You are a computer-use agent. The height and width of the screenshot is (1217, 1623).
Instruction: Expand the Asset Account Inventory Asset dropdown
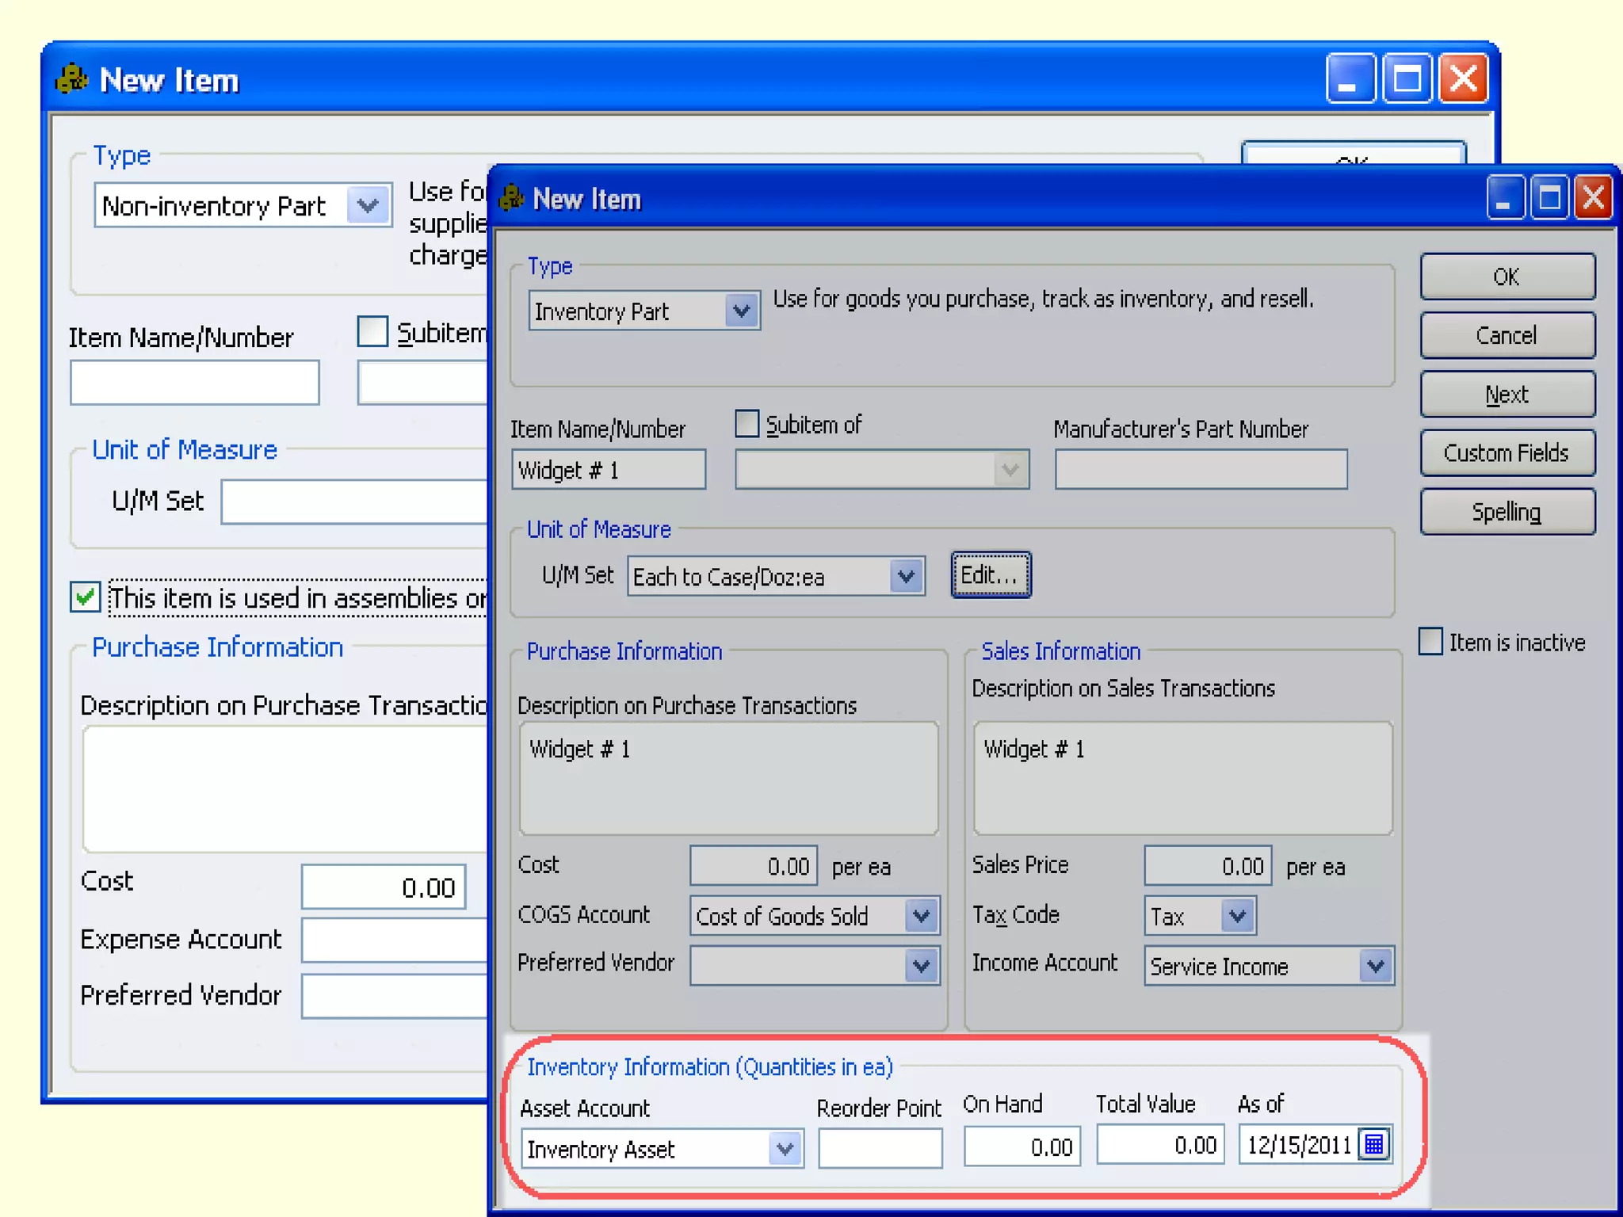[x=785, y=1149]
